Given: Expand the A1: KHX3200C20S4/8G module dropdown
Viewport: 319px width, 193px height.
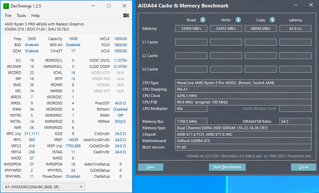Looking at the screenshot, I should (x=43, y=187).
